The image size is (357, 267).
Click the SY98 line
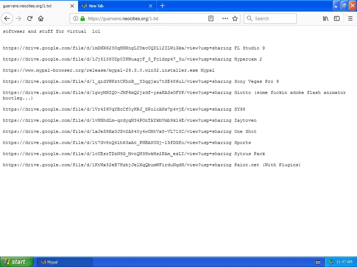pos(124,109)
